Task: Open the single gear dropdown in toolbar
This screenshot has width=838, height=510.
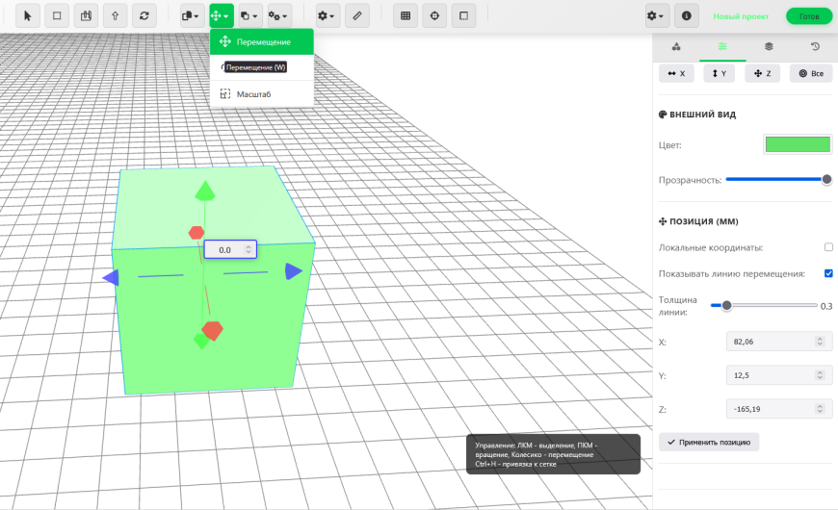Action: [327, 16]
